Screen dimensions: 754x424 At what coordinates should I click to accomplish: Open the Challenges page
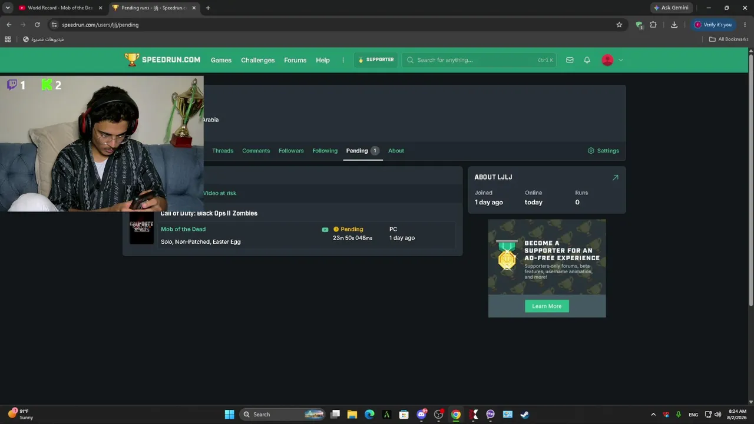pyautogui.click(x=258, y=60)
